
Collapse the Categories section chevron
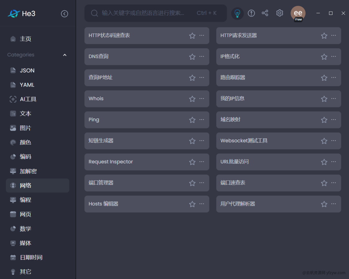65,55
